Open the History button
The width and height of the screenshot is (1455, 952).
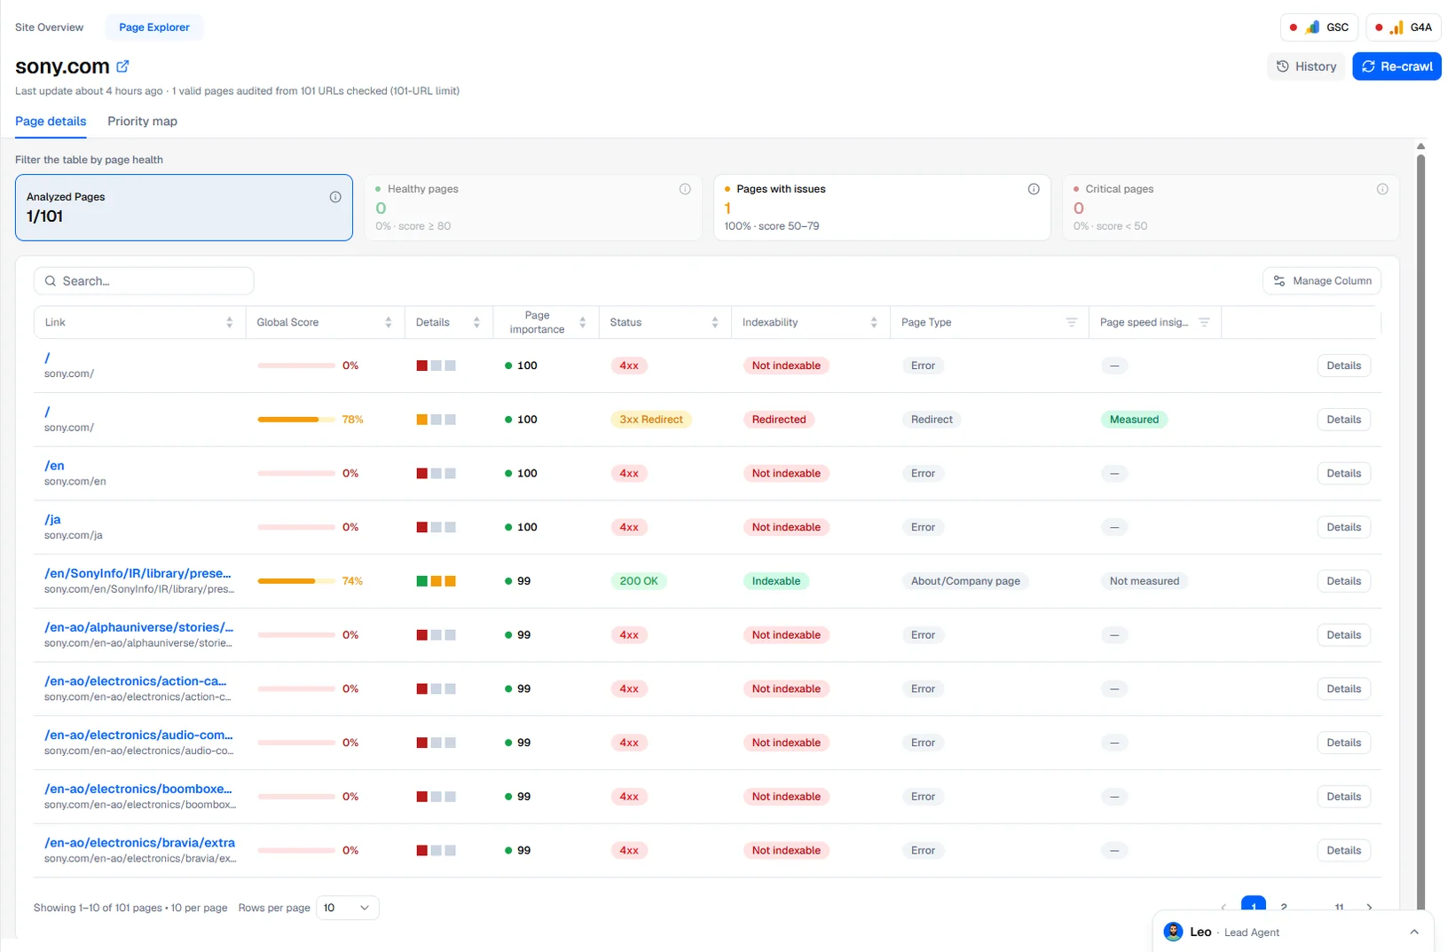coord(1306,67)
